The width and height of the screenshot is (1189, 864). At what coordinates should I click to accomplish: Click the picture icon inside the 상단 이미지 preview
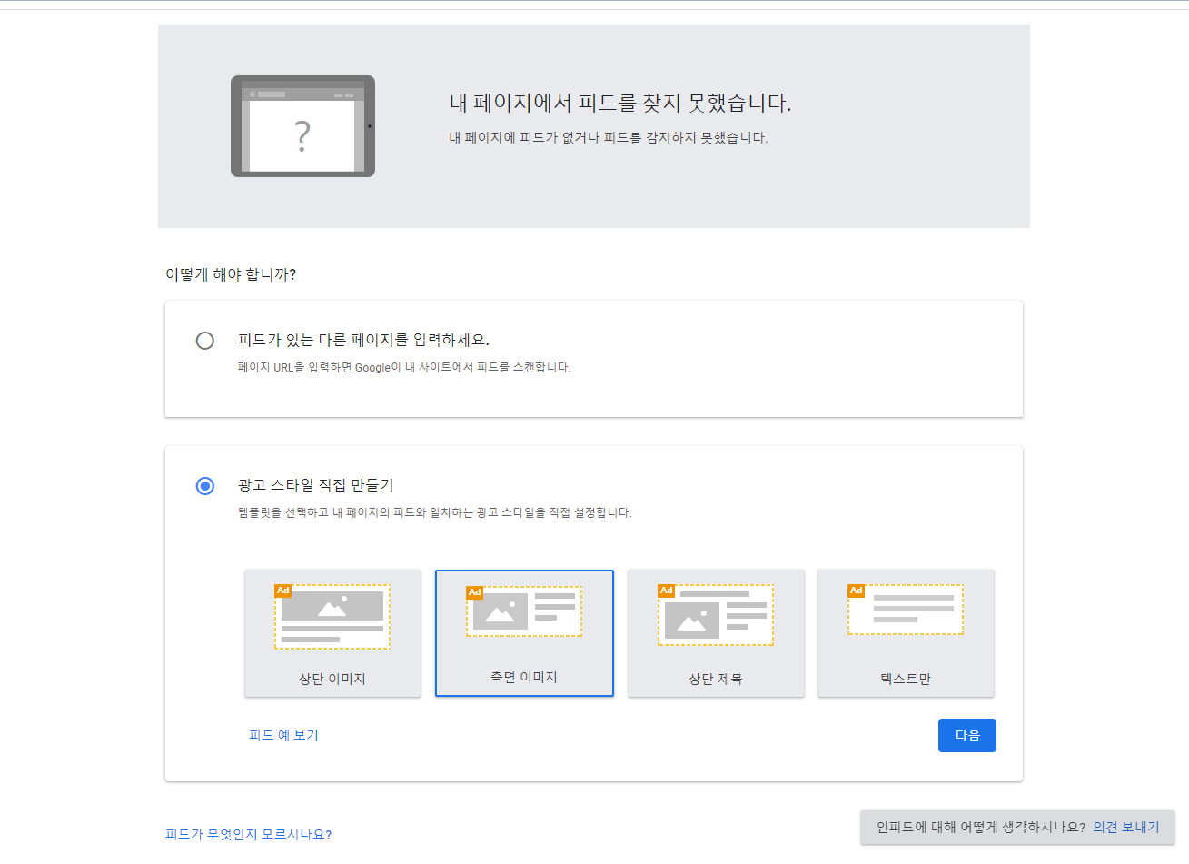332,608
